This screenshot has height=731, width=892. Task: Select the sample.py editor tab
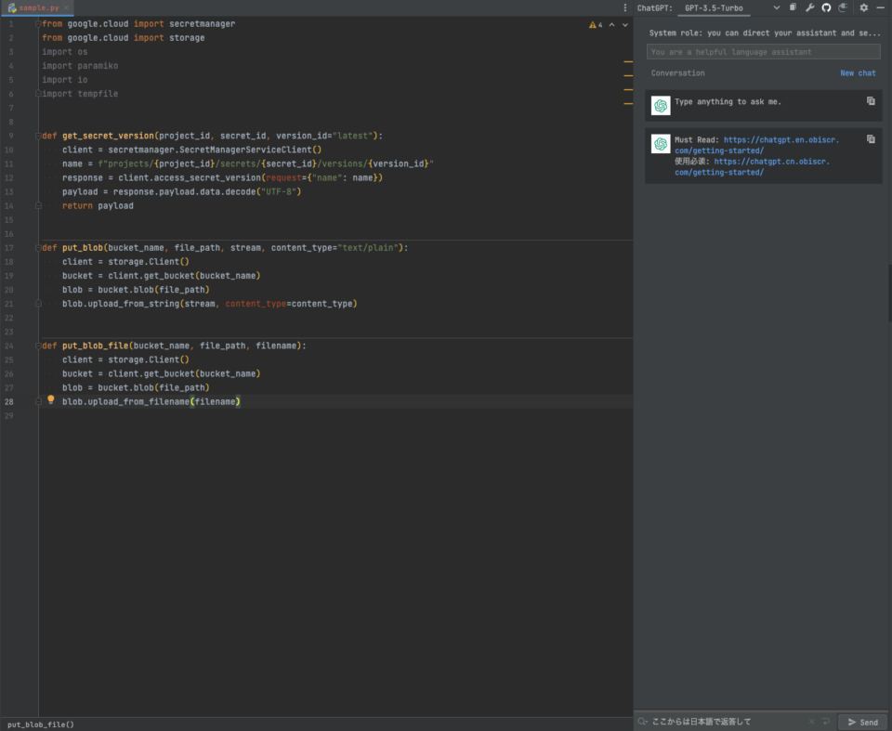pyautogui.click(x=37, y=6)
